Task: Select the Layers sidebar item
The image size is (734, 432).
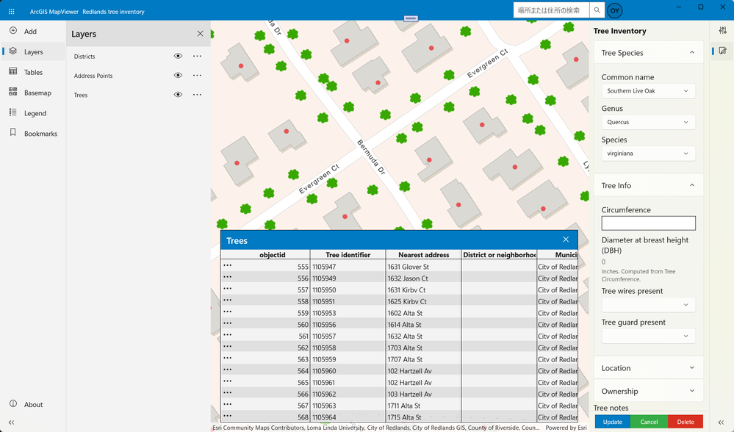Action: [x=33, y=51]
